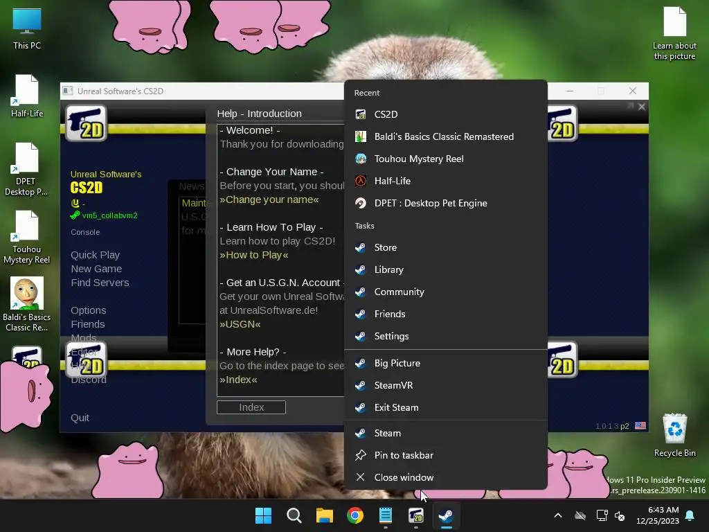
Task: Click Find Servers in CS2D
Action: [x=100, y=283]
